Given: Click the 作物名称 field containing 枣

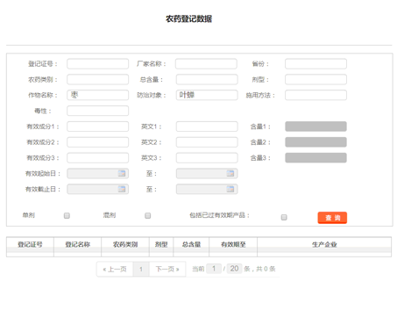Looking at the screenshot, I should [98, 95].
